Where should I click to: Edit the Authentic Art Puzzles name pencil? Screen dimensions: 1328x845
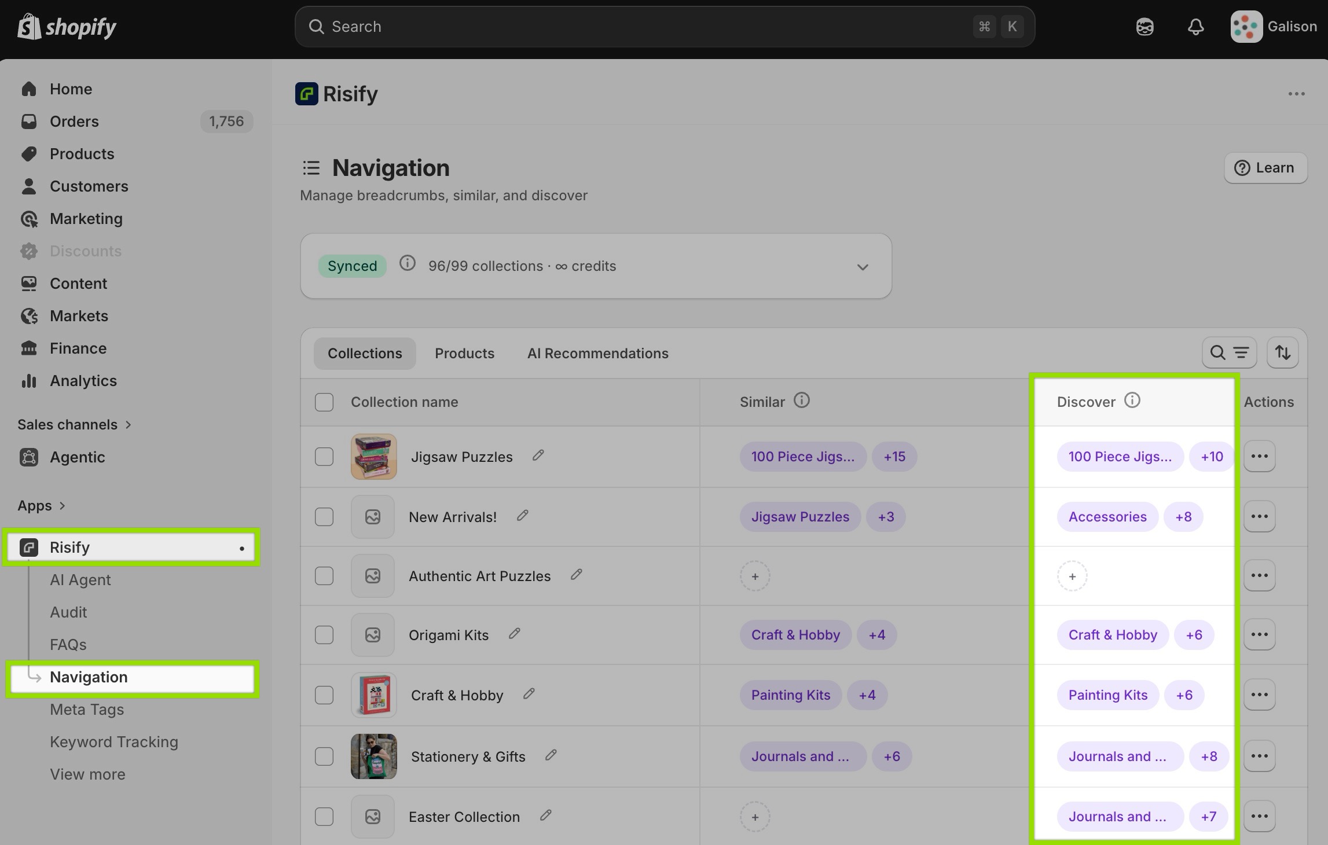click(577, 575)
